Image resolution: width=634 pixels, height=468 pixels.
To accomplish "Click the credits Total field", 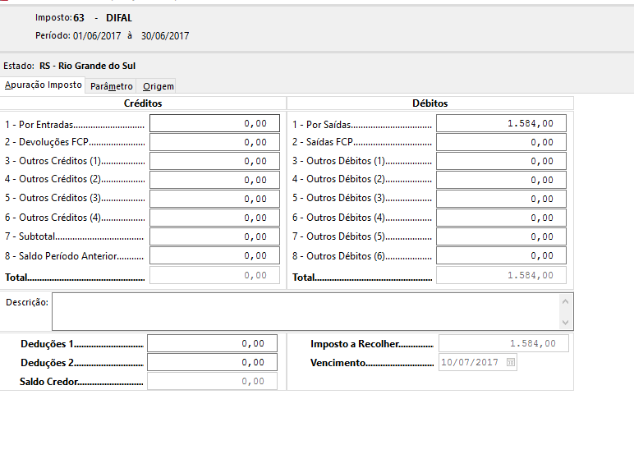I will 214,275.
